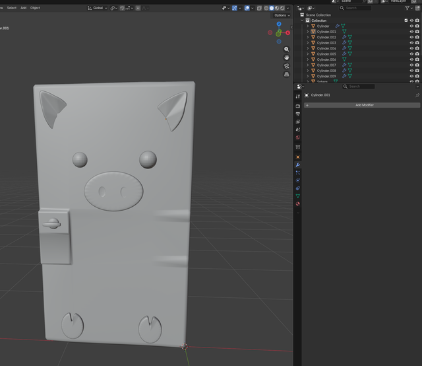422x366 pixels.
Task: Toggle viewport overlays display
Action: tap(247, 8)
